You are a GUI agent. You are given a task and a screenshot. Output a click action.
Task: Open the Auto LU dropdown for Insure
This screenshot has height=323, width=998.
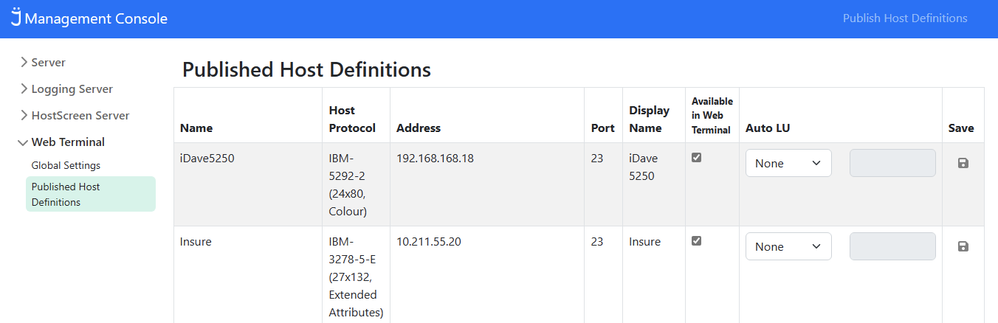[788, 246]
